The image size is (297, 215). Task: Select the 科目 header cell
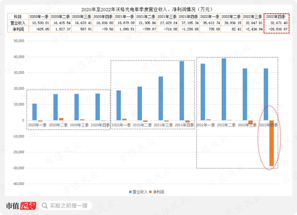click(x=18, y=17)
